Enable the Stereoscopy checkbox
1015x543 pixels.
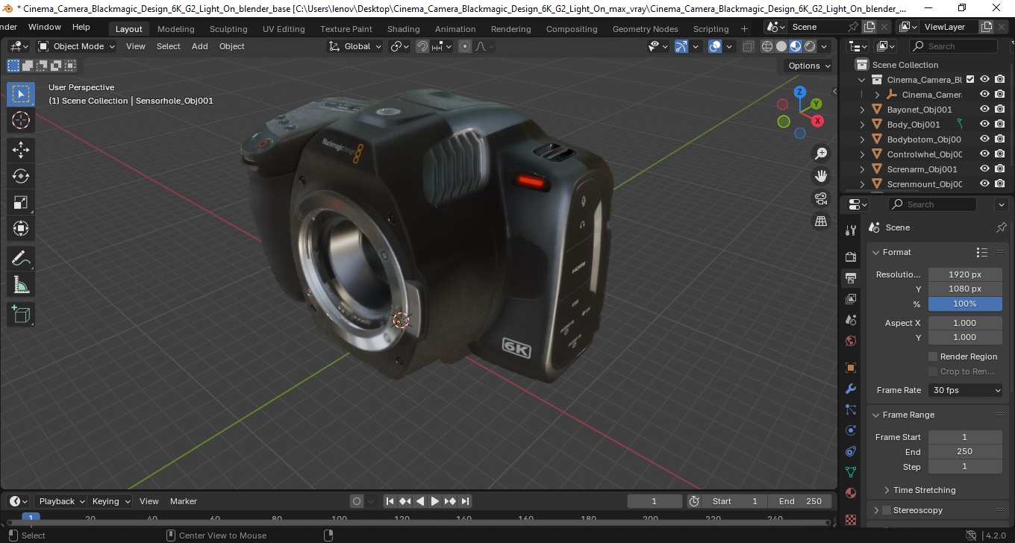887,510
